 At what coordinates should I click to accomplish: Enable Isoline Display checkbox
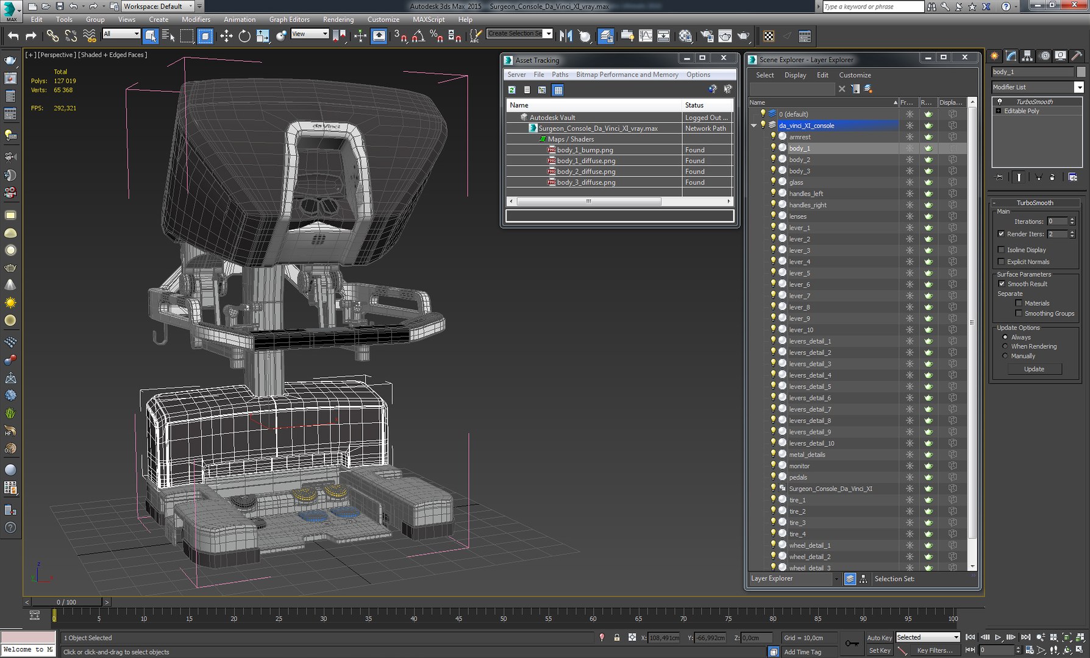1001,250
